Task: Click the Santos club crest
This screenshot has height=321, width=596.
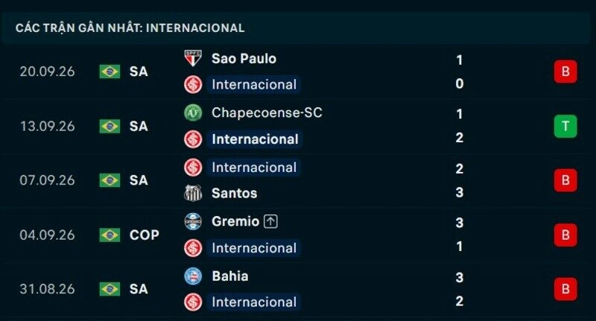Action: 193,193
